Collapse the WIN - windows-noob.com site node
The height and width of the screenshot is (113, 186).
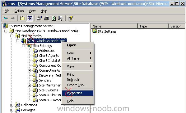17,41
